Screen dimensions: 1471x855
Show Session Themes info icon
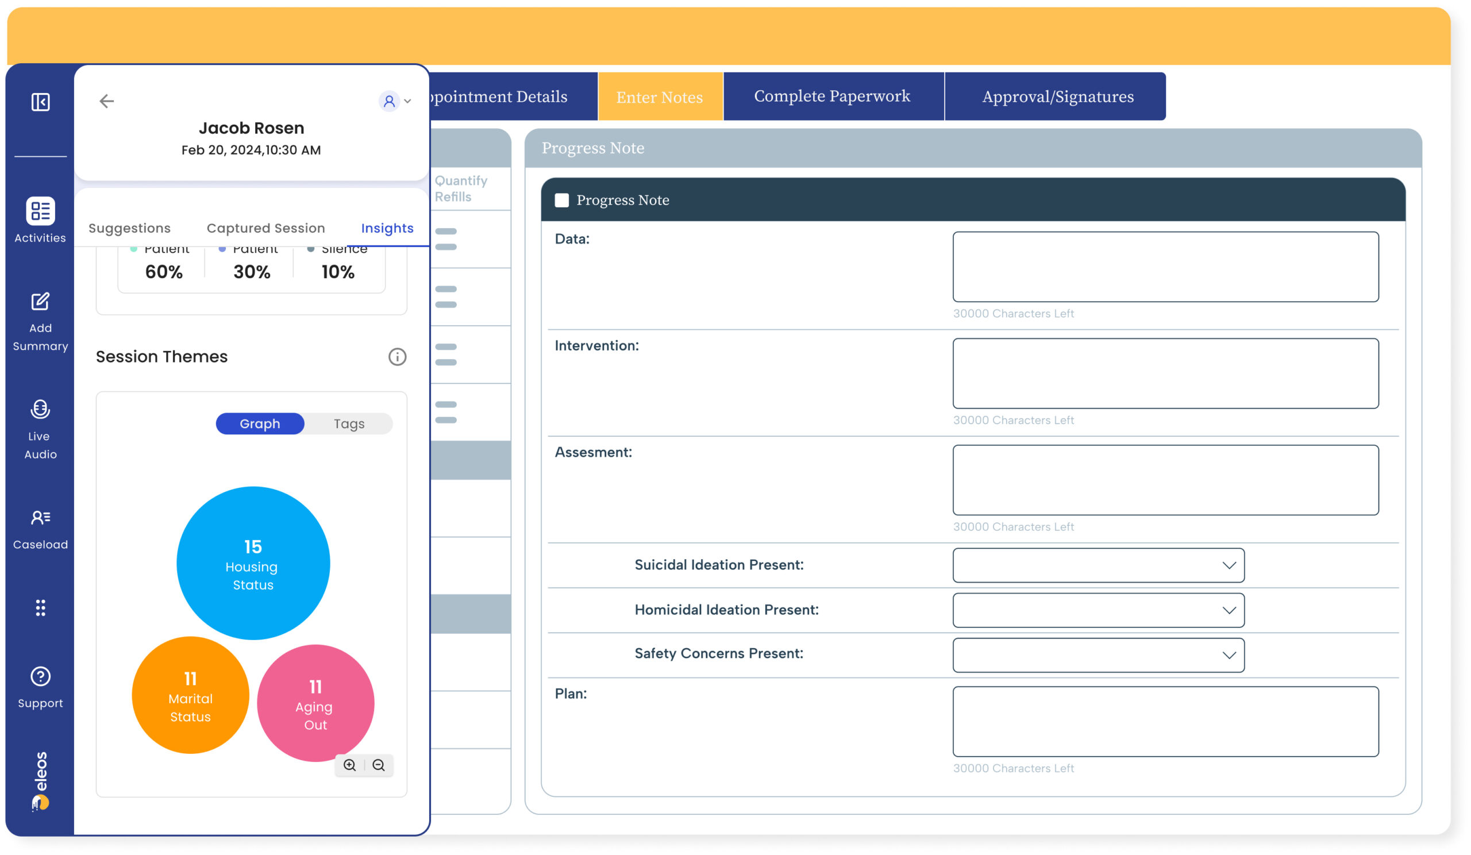397,357
